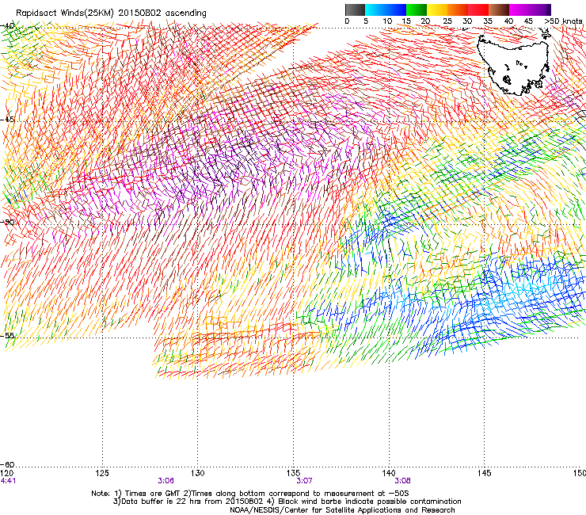The height and width of the screenshot is (515, 586).
Task: Click the note line starting 'Note: 1) Times are GMT'
Action: [250, 494]
